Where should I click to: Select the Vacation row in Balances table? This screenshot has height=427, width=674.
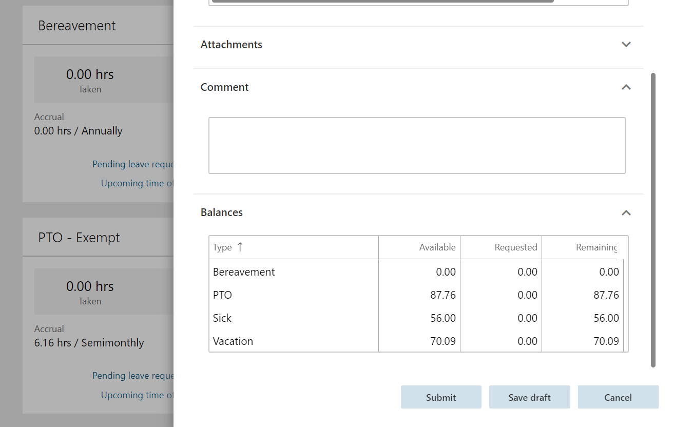(233, 341)
